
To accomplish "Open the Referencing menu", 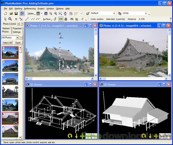I will click(30, 9).
